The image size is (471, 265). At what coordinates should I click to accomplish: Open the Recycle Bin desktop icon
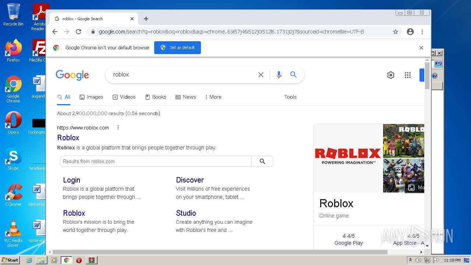[13, 15]
